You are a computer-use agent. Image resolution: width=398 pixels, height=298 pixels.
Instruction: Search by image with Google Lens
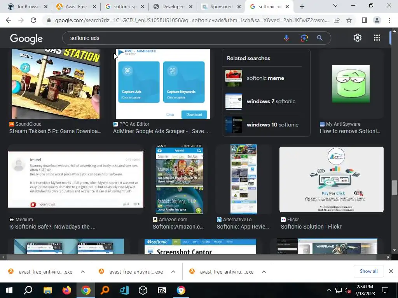click(304, 38)
